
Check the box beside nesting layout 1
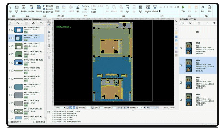pyautogui.click(x=181, y=48)
